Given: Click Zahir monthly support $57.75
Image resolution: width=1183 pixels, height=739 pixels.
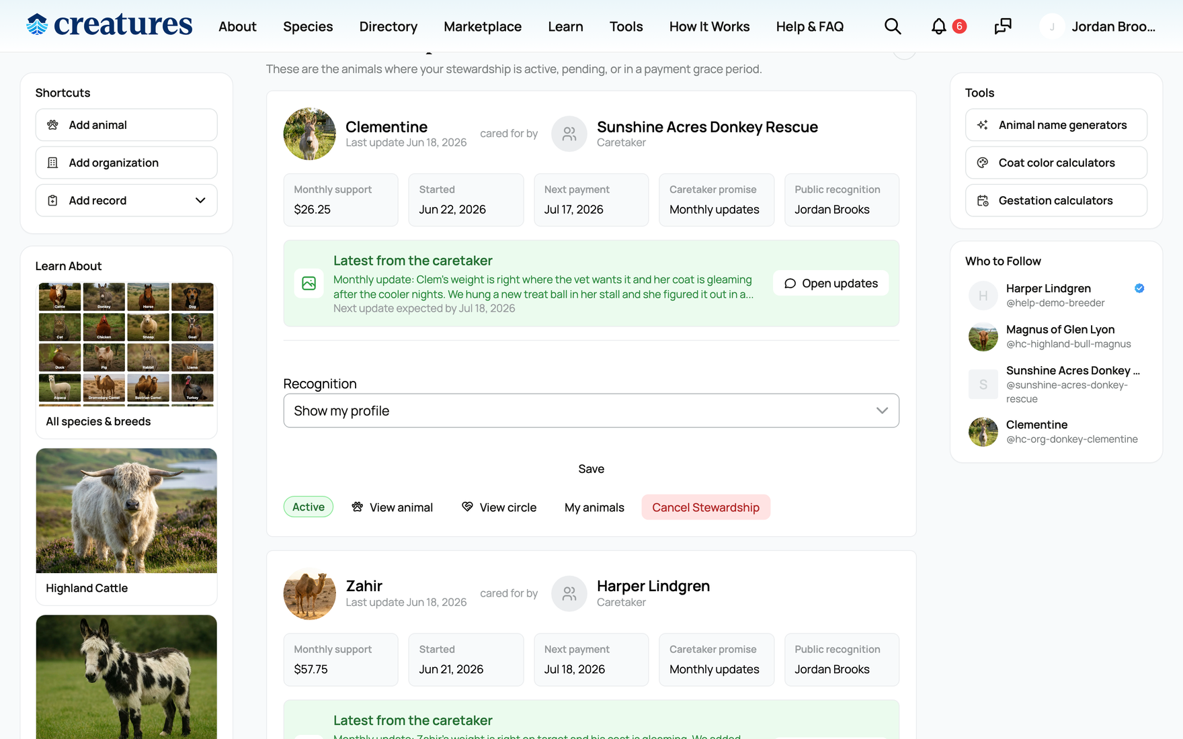Looking at the screenshot, I should [341, 660].
